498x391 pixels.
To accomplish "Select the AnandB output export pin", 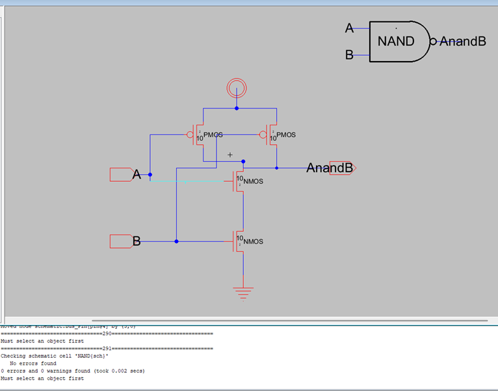I will point(343,168).
